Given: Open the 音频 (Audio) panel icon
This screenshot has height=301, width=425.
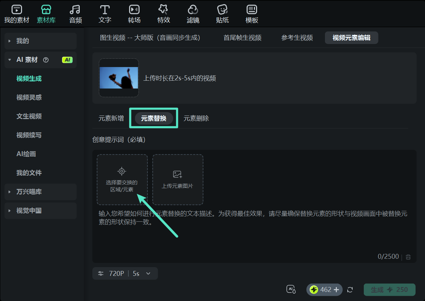Looking at the screenshot, I should pos(75,13).
